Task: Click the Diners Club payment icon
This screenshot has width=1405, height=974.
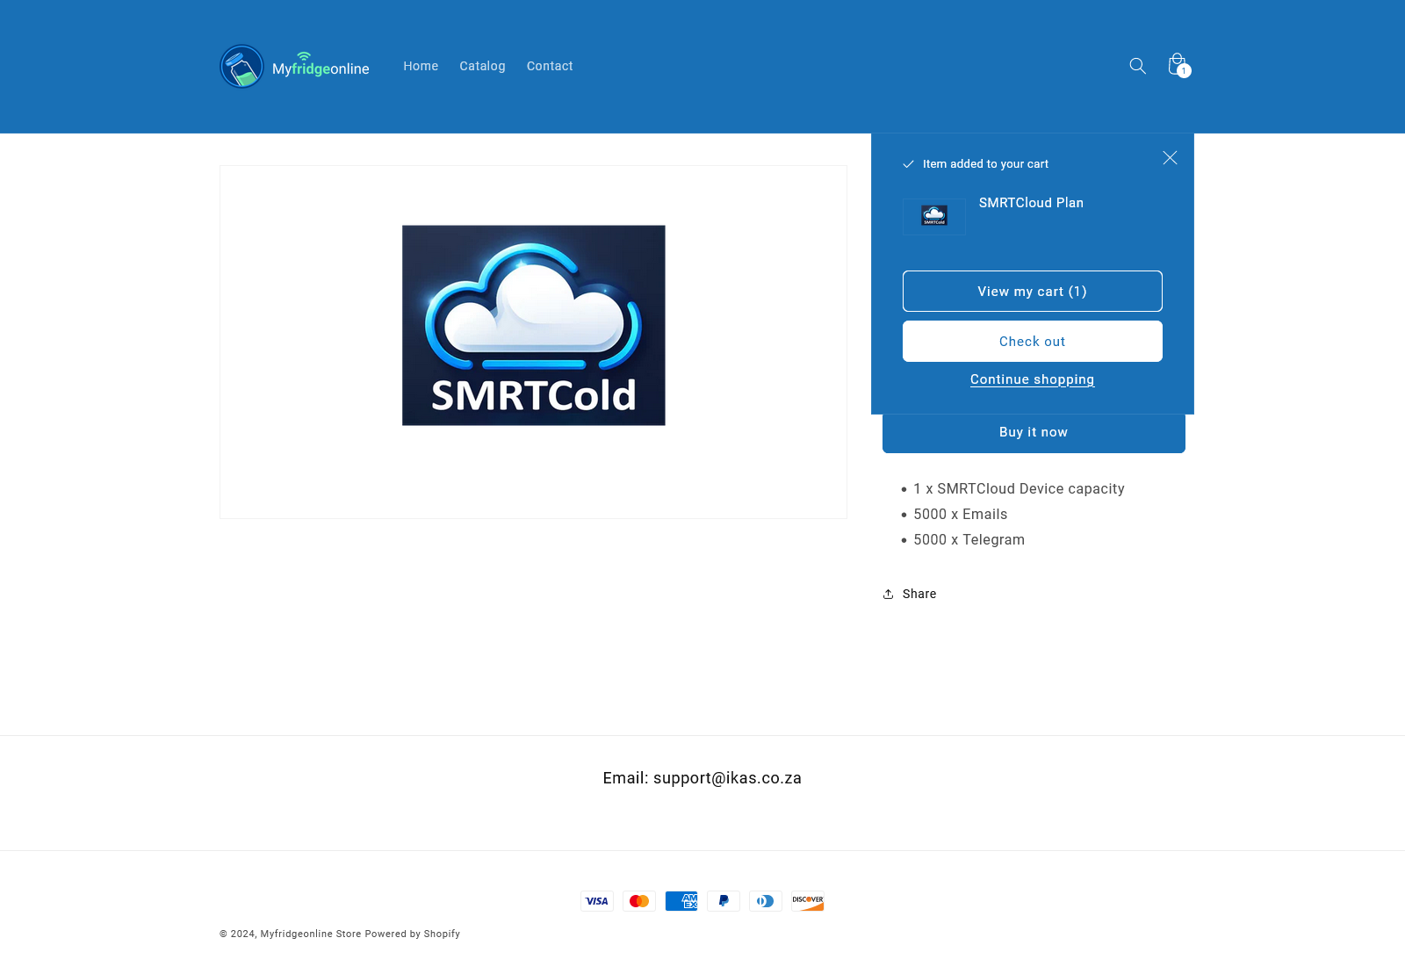Action: (766, 901)
